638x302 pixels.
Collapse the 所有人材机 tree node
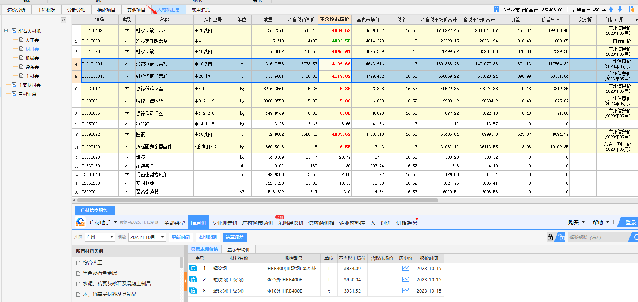coord(6,31)
